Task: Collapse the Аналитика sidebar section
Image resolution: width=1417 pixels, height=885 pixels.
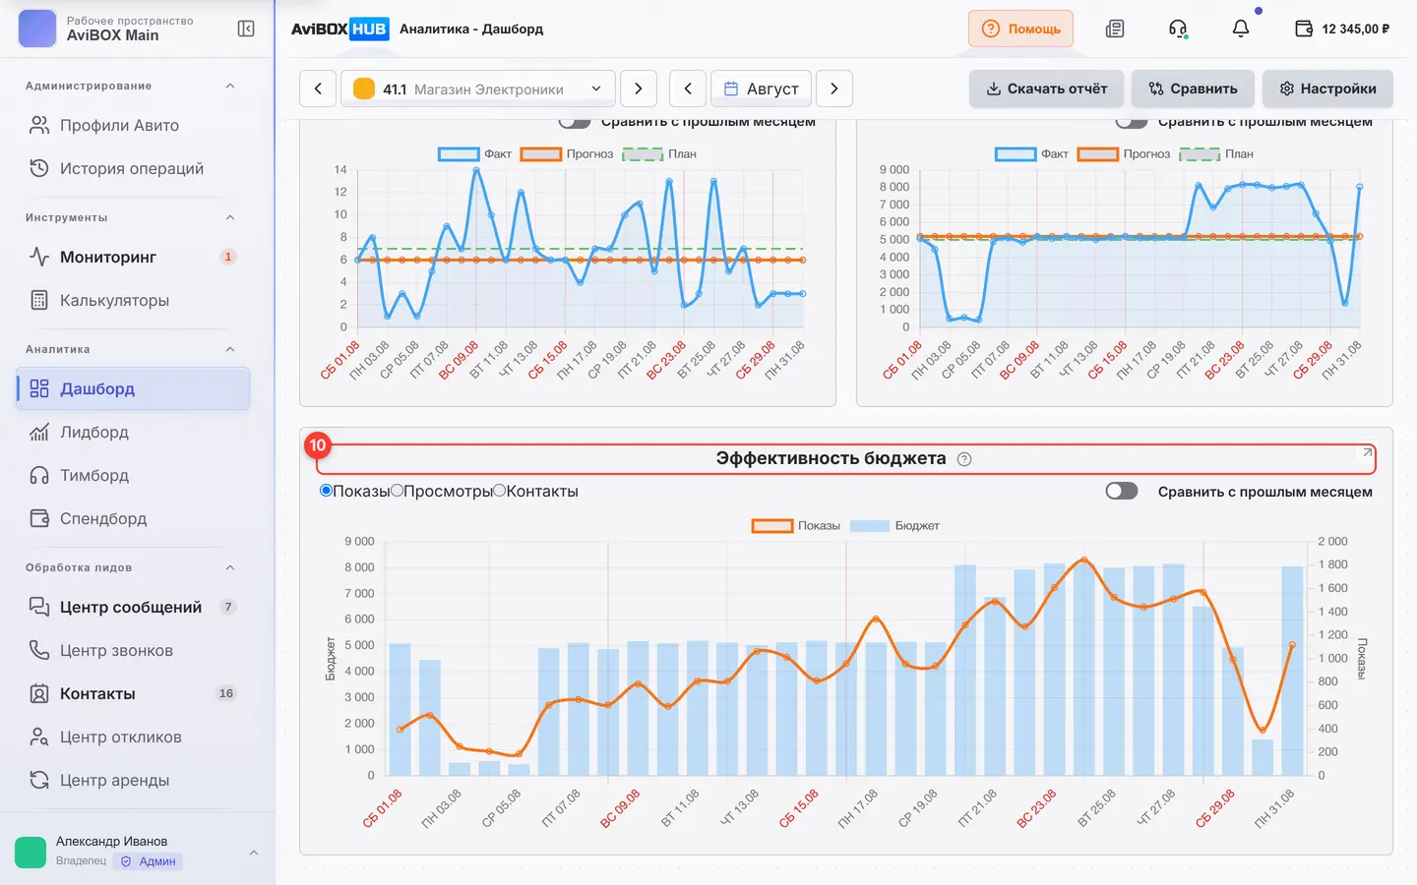Action: [x=230, y=349]
